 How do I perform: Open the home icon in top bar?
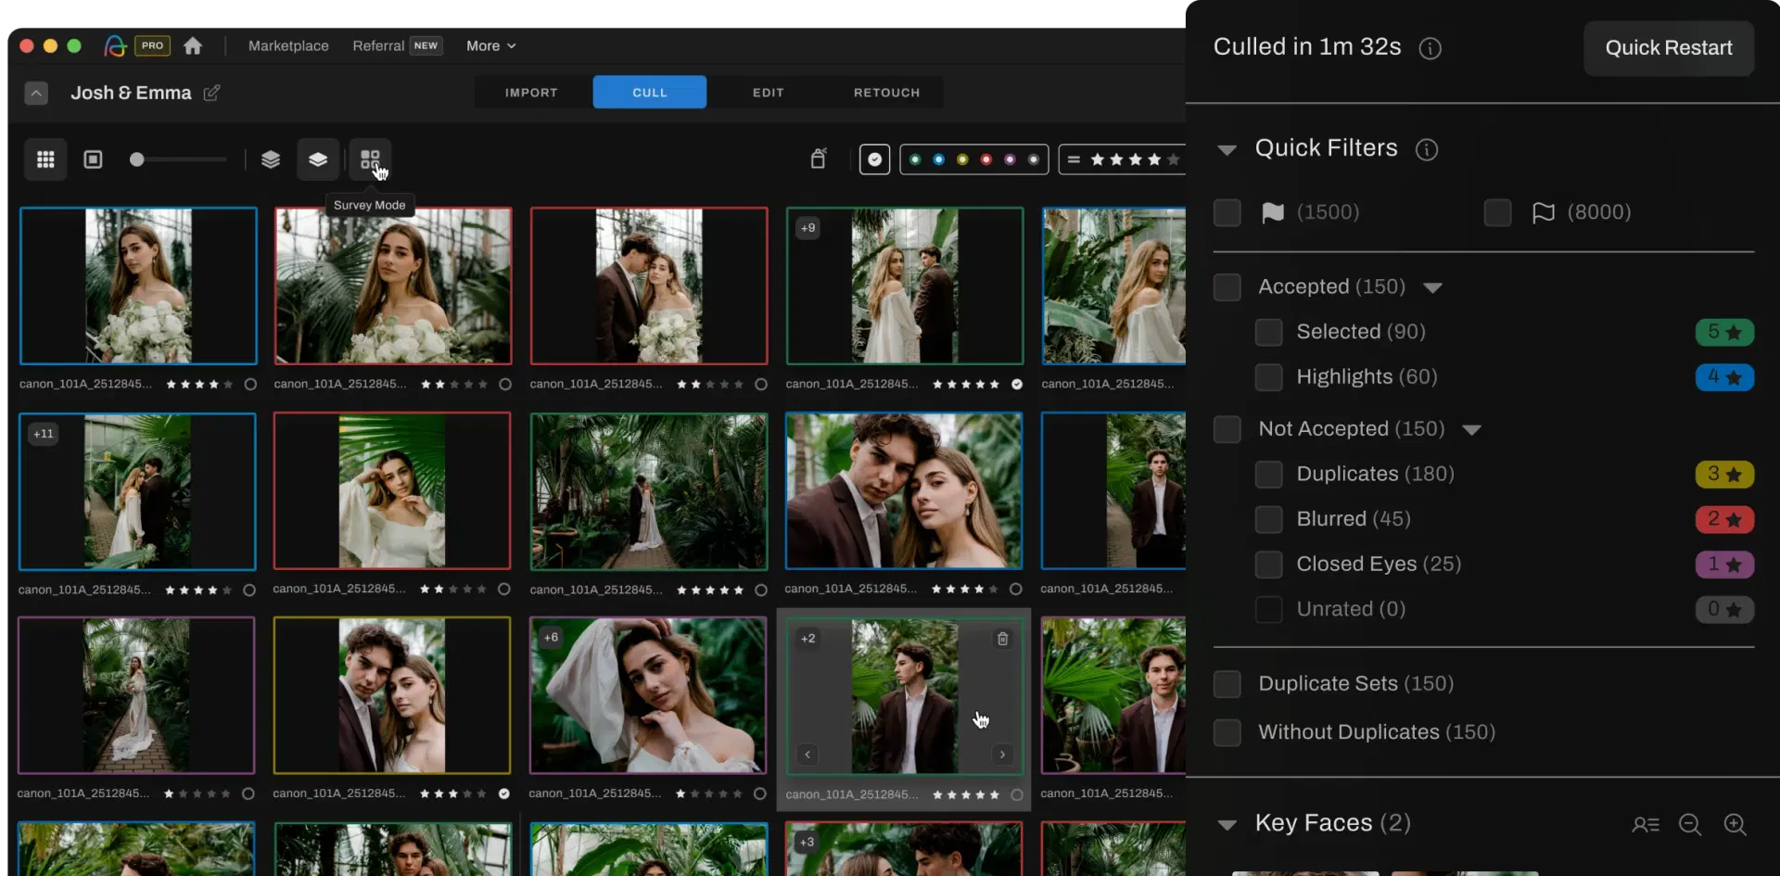(193, 45)
